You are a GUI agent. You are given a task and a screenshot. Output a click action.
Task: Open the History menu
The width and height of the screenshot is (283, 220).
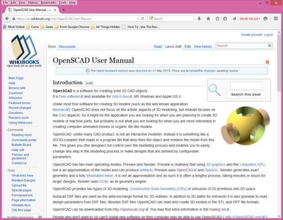(x=33, y=3)
